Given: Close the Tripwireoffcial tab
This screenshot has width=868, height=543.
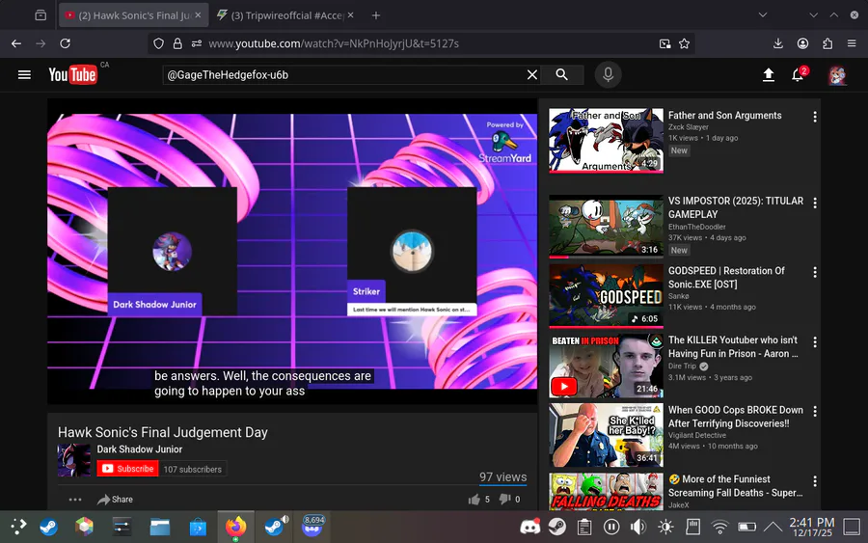Looking at the screenshot, I should point(350,14).
